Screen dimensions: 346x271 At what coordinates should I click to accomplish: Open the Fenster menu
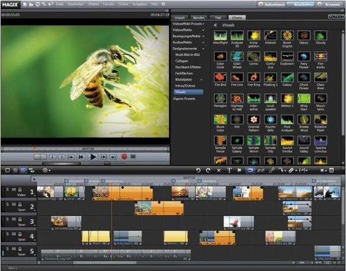(x=108, y=5)
